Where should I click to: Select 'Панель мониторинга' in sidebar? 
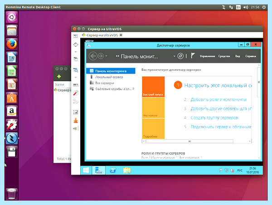click(x=111, y=71)
